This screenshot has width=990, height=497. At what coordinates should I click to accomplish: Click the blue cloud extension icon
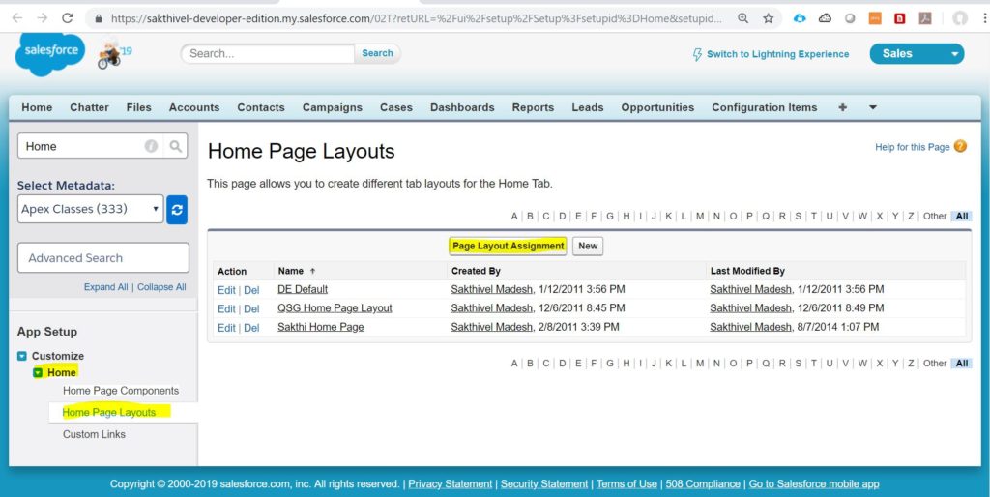pyautogui.click(x=800, y=18)
